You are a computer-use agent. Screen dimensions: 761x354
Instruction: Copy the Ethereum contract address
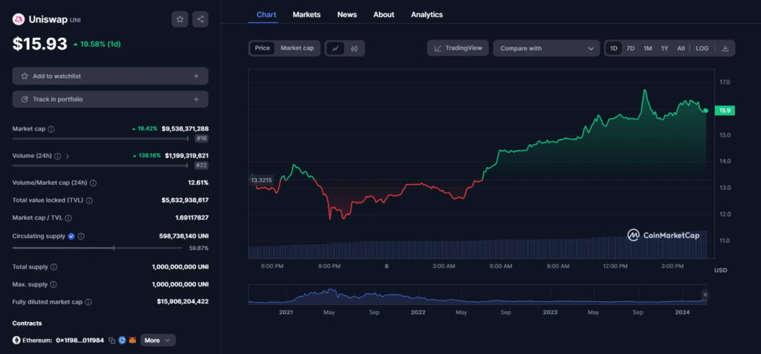click(x=111, y=341)
